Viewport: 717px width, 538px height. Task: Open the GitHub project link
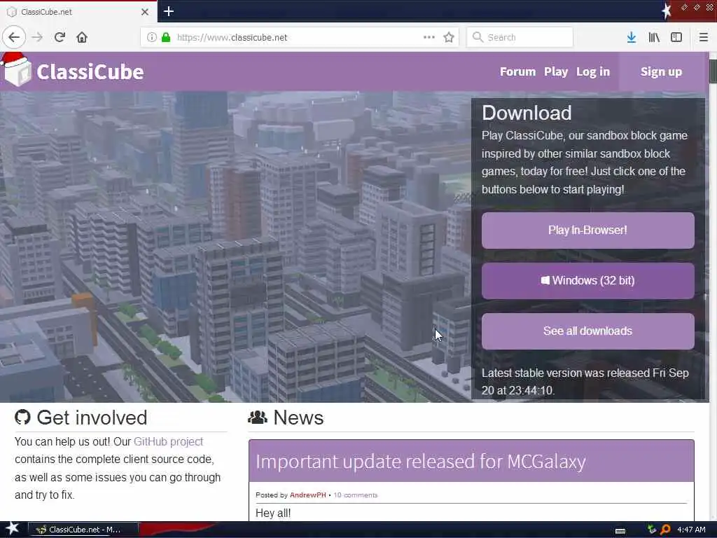click(x=168, y=441)
